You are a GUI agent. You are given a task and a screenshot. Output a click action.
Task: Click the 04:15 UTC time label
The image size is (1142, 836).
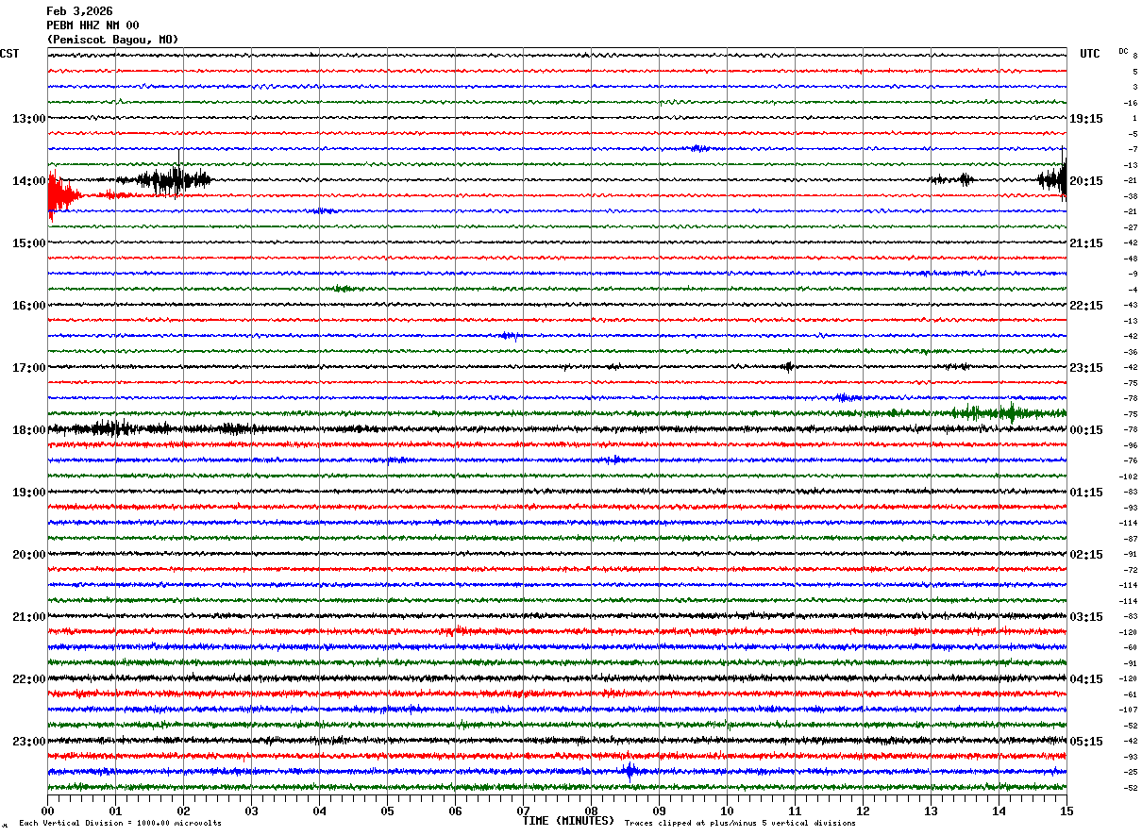(1086, 679)
